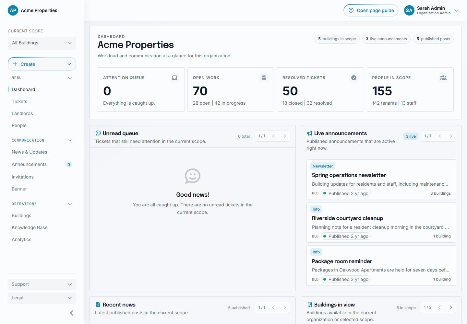Click the Buildings in view building icon
The height and width of the screenshot is (324, 467).
point(310,305)
